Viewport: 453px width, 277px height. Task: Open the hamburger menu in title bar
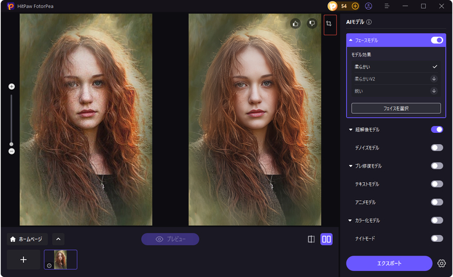pos(386,6)
